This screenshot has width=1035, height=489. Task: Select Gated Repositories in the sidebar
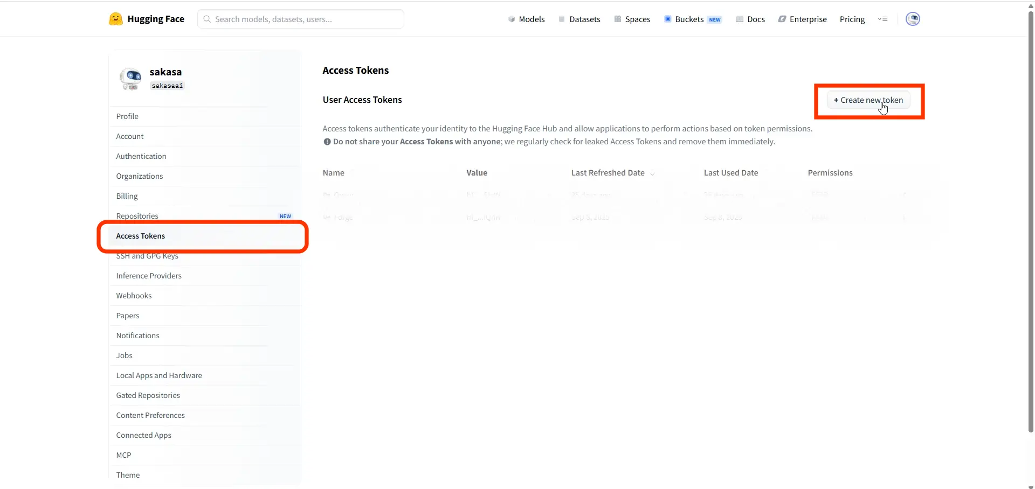click(x=205, y=395)
